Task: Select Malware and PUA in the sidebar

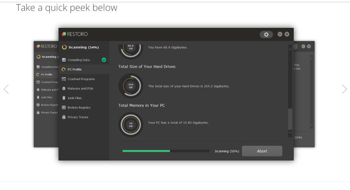Action: [x=84, y=88]
